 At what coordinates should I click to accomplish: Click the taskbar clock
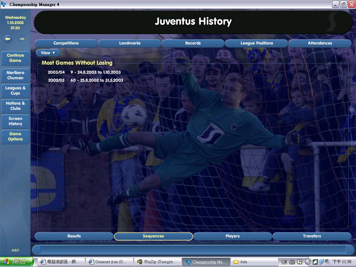point(342,262)
